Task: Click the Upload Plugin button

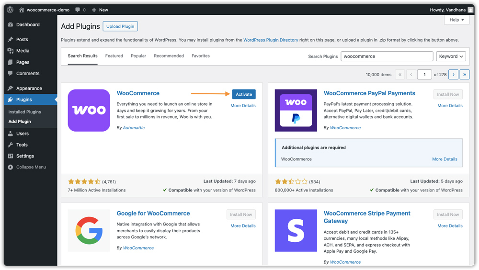Action: coord(120,26)
